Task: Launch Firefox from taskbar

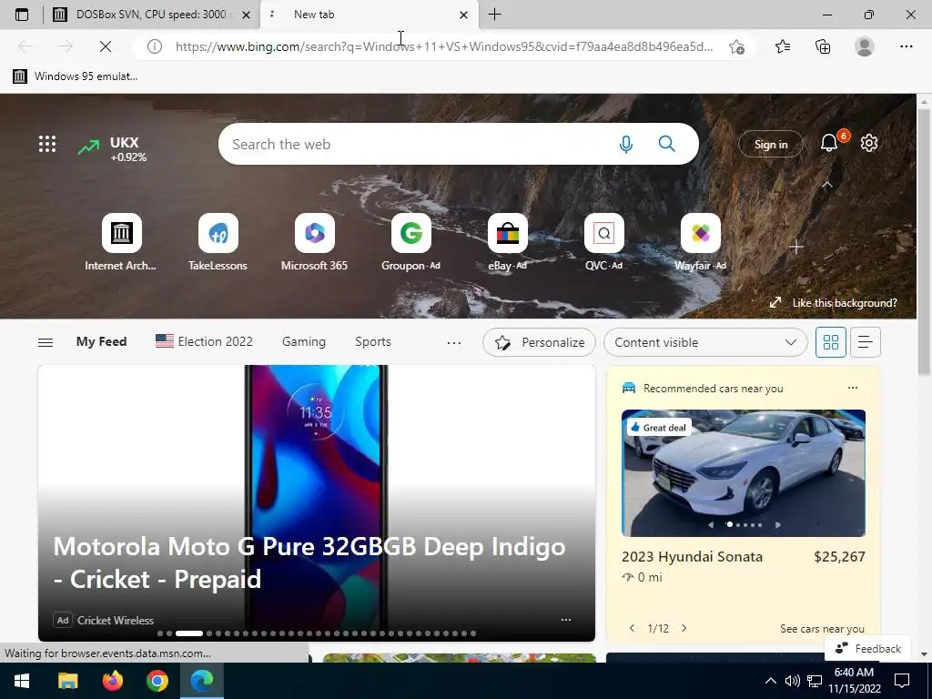Action: coord(112,681)
